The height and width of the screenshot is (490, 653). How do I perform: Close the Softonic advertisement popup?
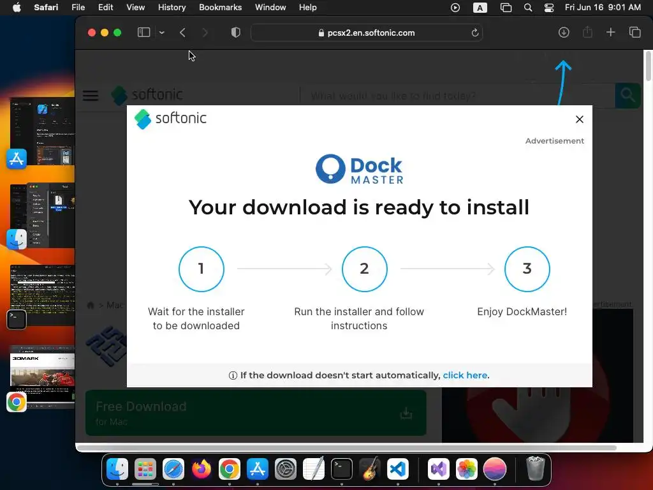pos(579,119)
